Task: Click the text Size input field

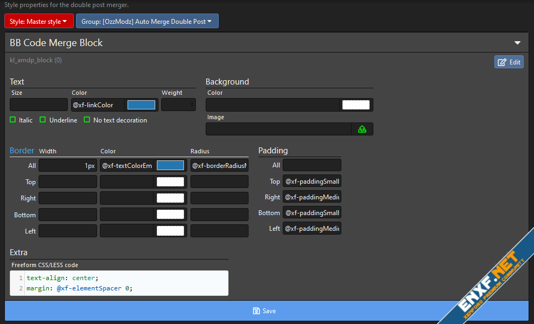Action: pyautogui.click(x=39, y=105)
